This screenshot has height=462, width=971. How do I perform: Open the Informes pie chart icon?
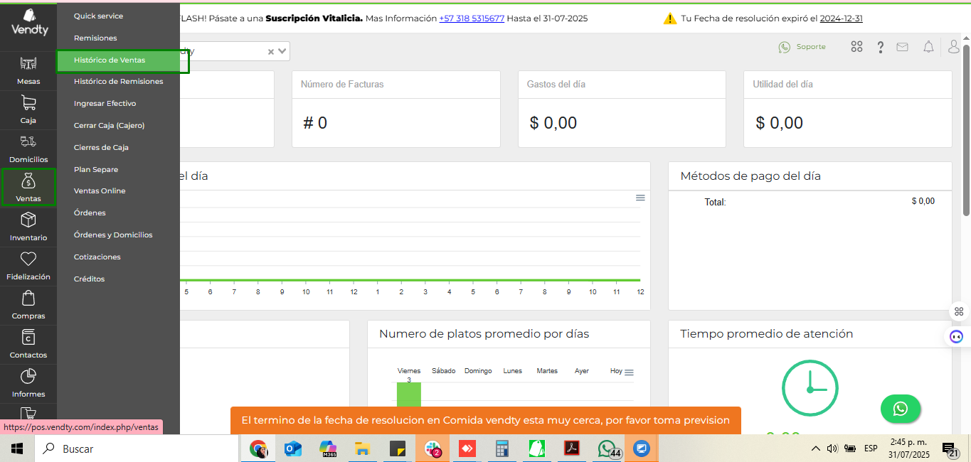(28, 376)
